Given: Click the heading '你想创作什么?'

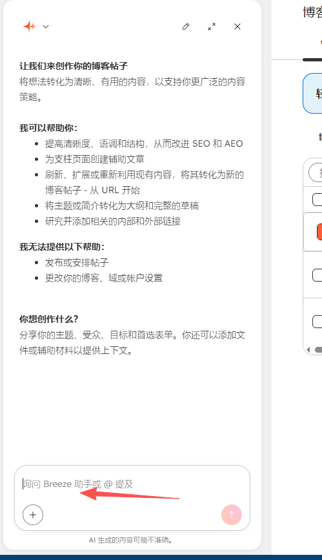Looking at the screenshot, I should [x=49, y=319].
